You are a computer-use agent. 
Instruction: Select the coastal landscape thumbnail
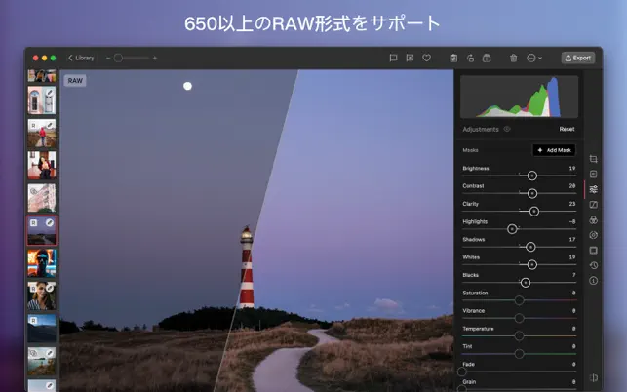tap(42, 361)
